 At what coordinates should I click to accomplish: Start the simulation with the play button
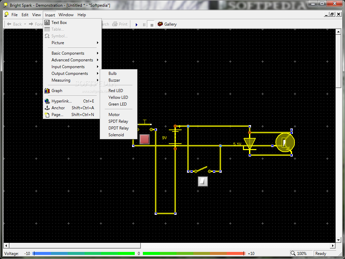coord(136,24)
